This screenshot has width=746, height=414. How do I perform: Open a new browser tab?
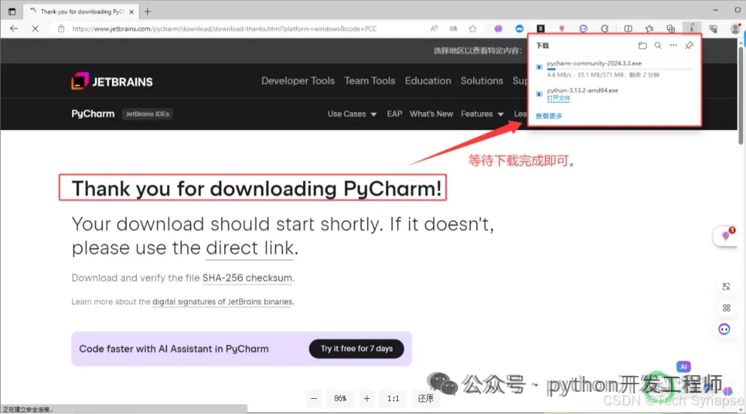coord(148,12)
